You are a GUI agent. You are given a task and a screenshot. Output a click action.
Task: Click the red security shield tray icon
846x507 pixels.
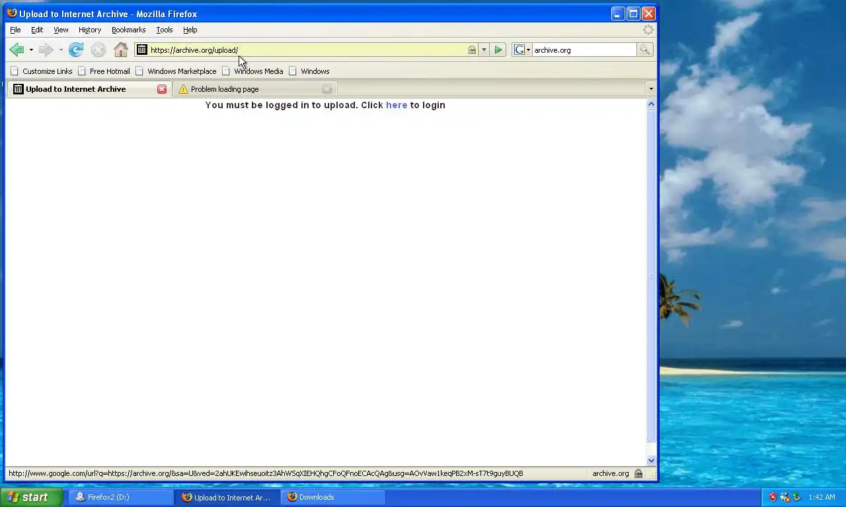click(x=773, y=497)
